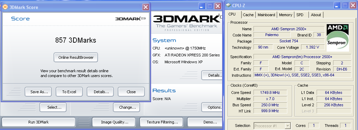This screenshot has width=358, height=130.
Task: Click the L1 Data 64 KBytes field
Action: coord(334,93)
